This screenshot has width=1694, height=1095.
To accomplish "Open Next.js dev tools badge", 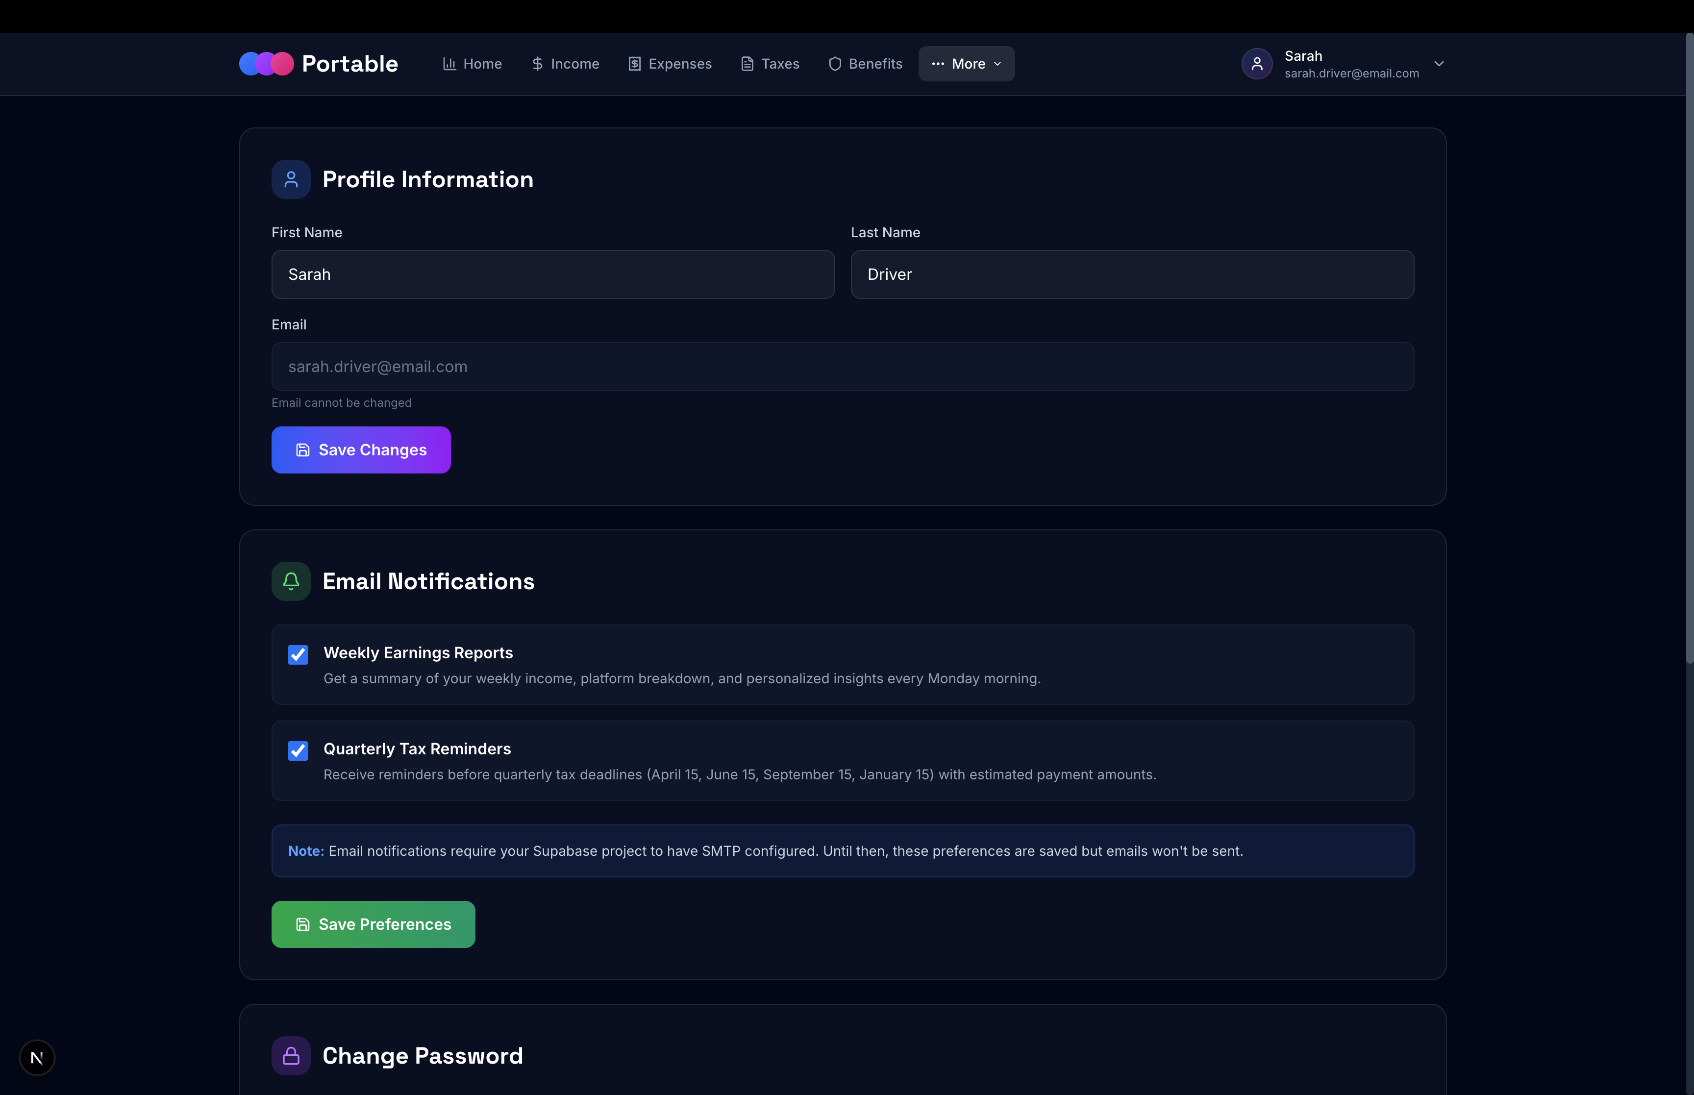I will pos(37,1057).
